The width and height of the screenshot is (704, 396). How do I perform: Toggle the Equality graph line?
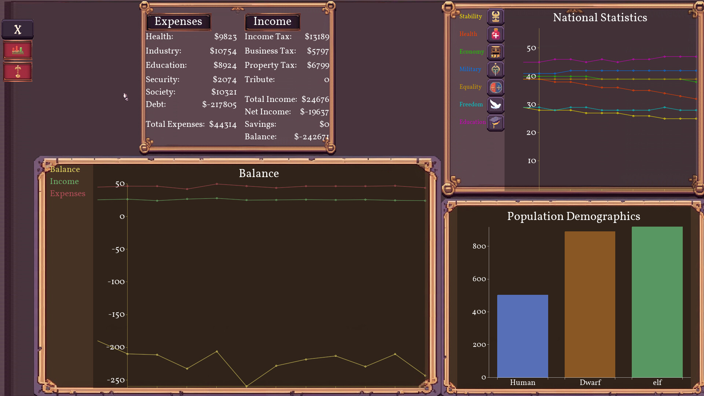(x=470, y=87)
